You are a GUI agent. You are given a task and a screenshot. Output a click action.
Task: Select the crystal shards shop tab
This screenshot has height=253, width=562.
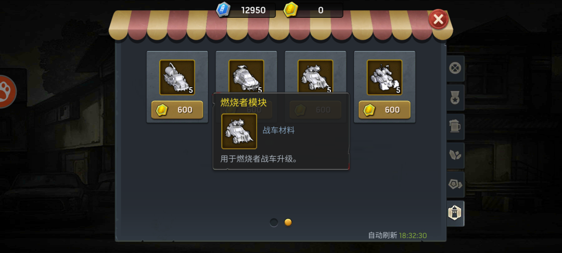coord(455,155)
